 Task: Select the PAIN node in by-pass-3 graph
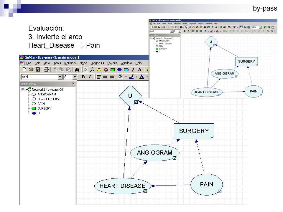[207, 184]
